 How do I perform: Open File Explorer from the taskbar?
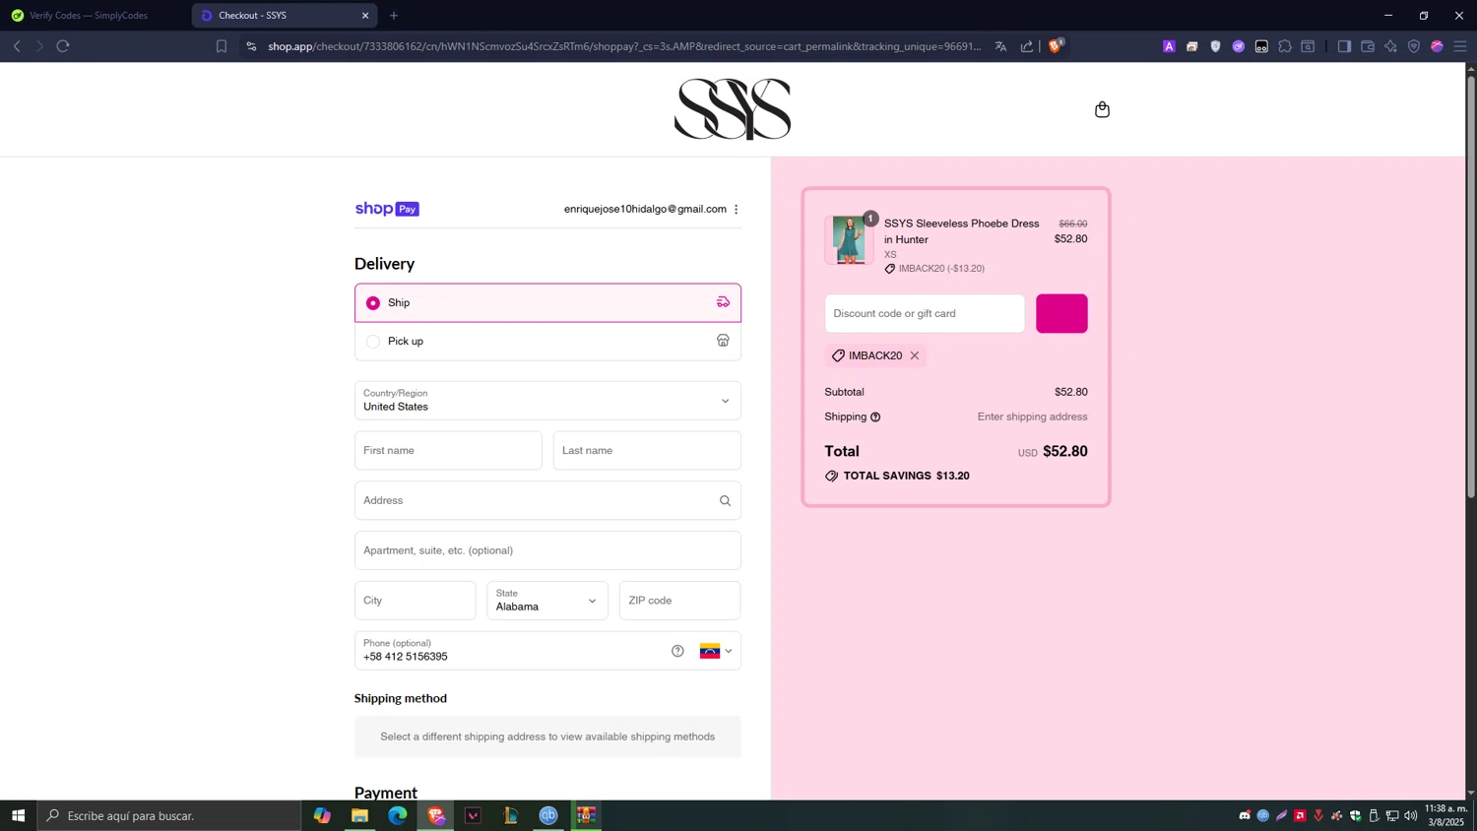359,815
